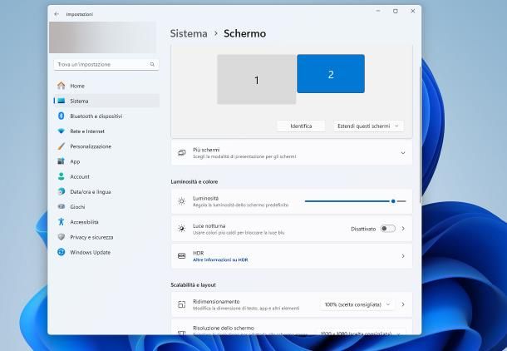Viewport: 507px width, 351px height.
Task: Toggle the Luce notturna switch
Action: pyautogui.click(x=387, y=229)
